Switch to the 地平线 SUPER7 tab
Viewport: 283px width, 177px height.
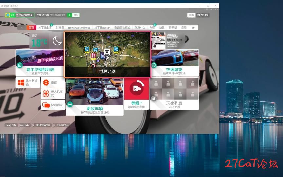tap(102, 28)
